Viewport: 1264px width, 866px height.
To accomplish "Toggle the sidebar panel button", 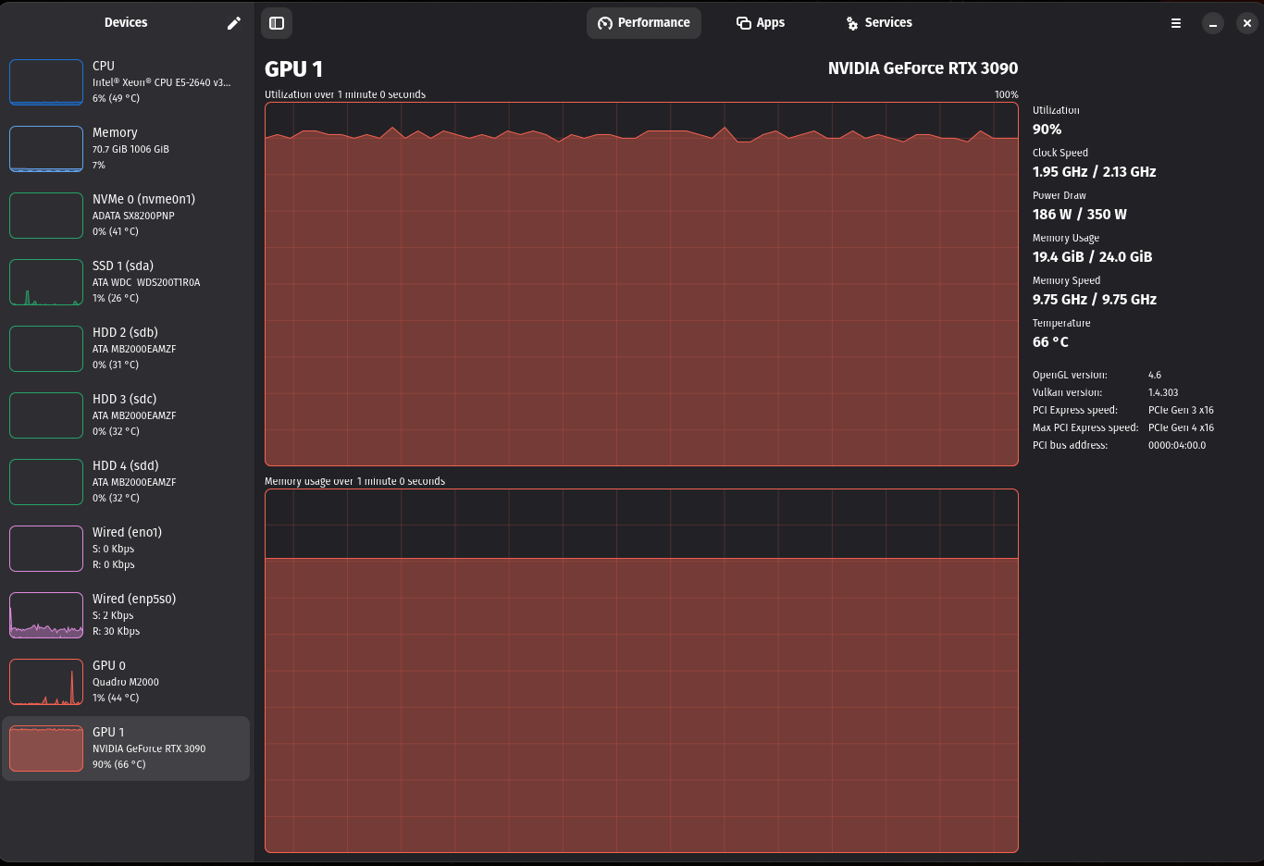I will pos(277,23).
